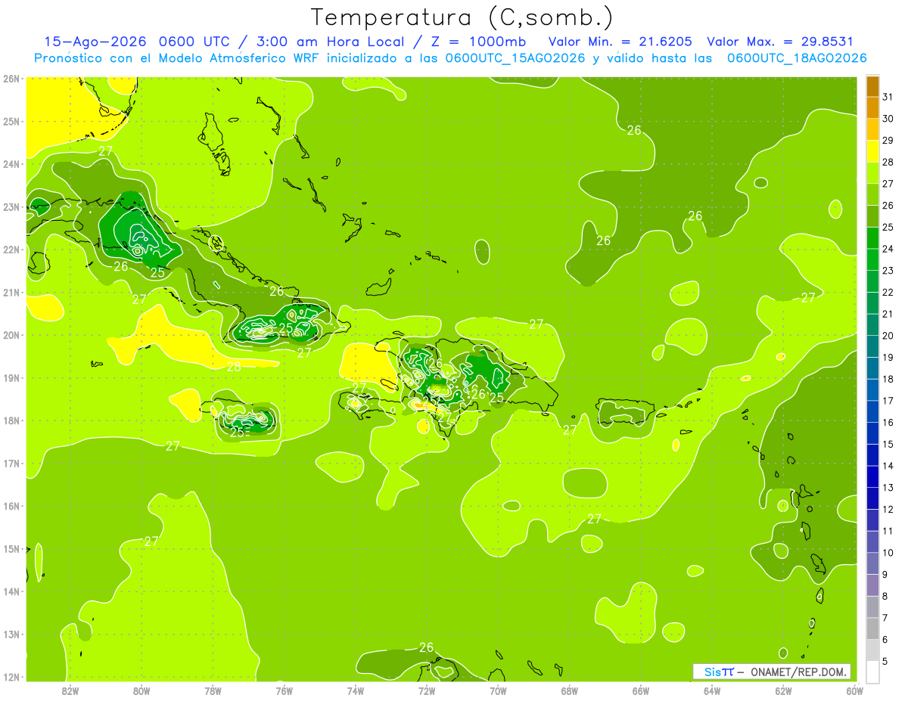The width and height of the screenshot is (908, 701).
Task: Click the "26N" latitude axis label
Action: point(11,79)
